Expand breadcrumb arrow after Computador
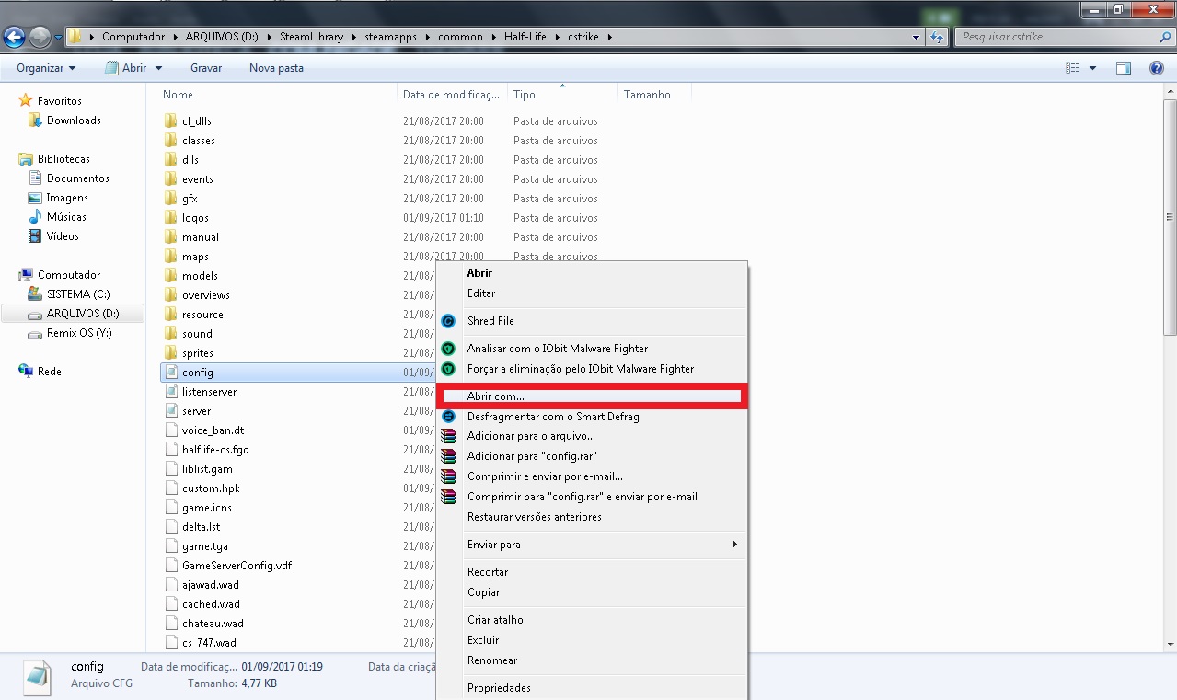The image size is (1177, 700). coord(174,37)
